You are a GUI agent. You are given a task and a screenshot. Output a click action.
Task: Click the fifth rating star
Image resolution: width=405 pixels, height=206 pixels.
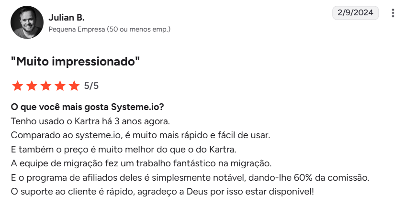tap(74, 86)
